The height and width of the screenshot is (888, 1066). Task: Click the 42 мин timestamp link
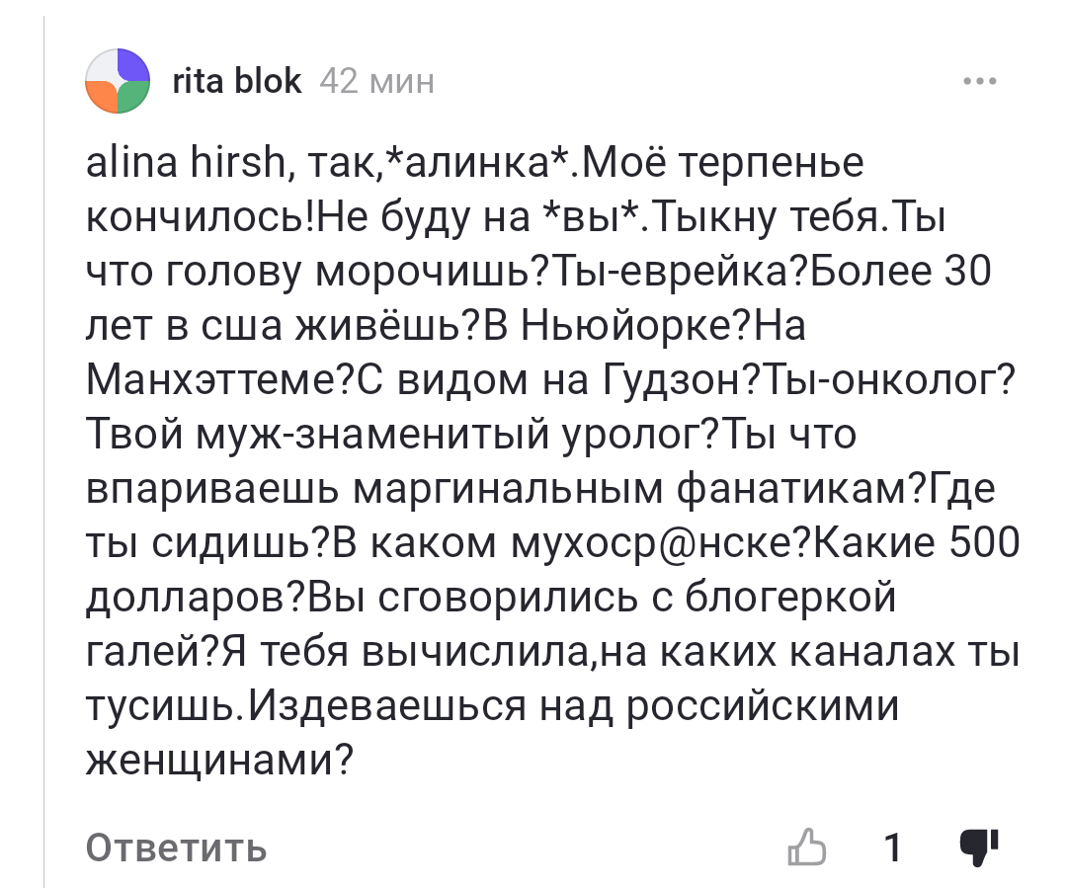(x=375, y=81)
